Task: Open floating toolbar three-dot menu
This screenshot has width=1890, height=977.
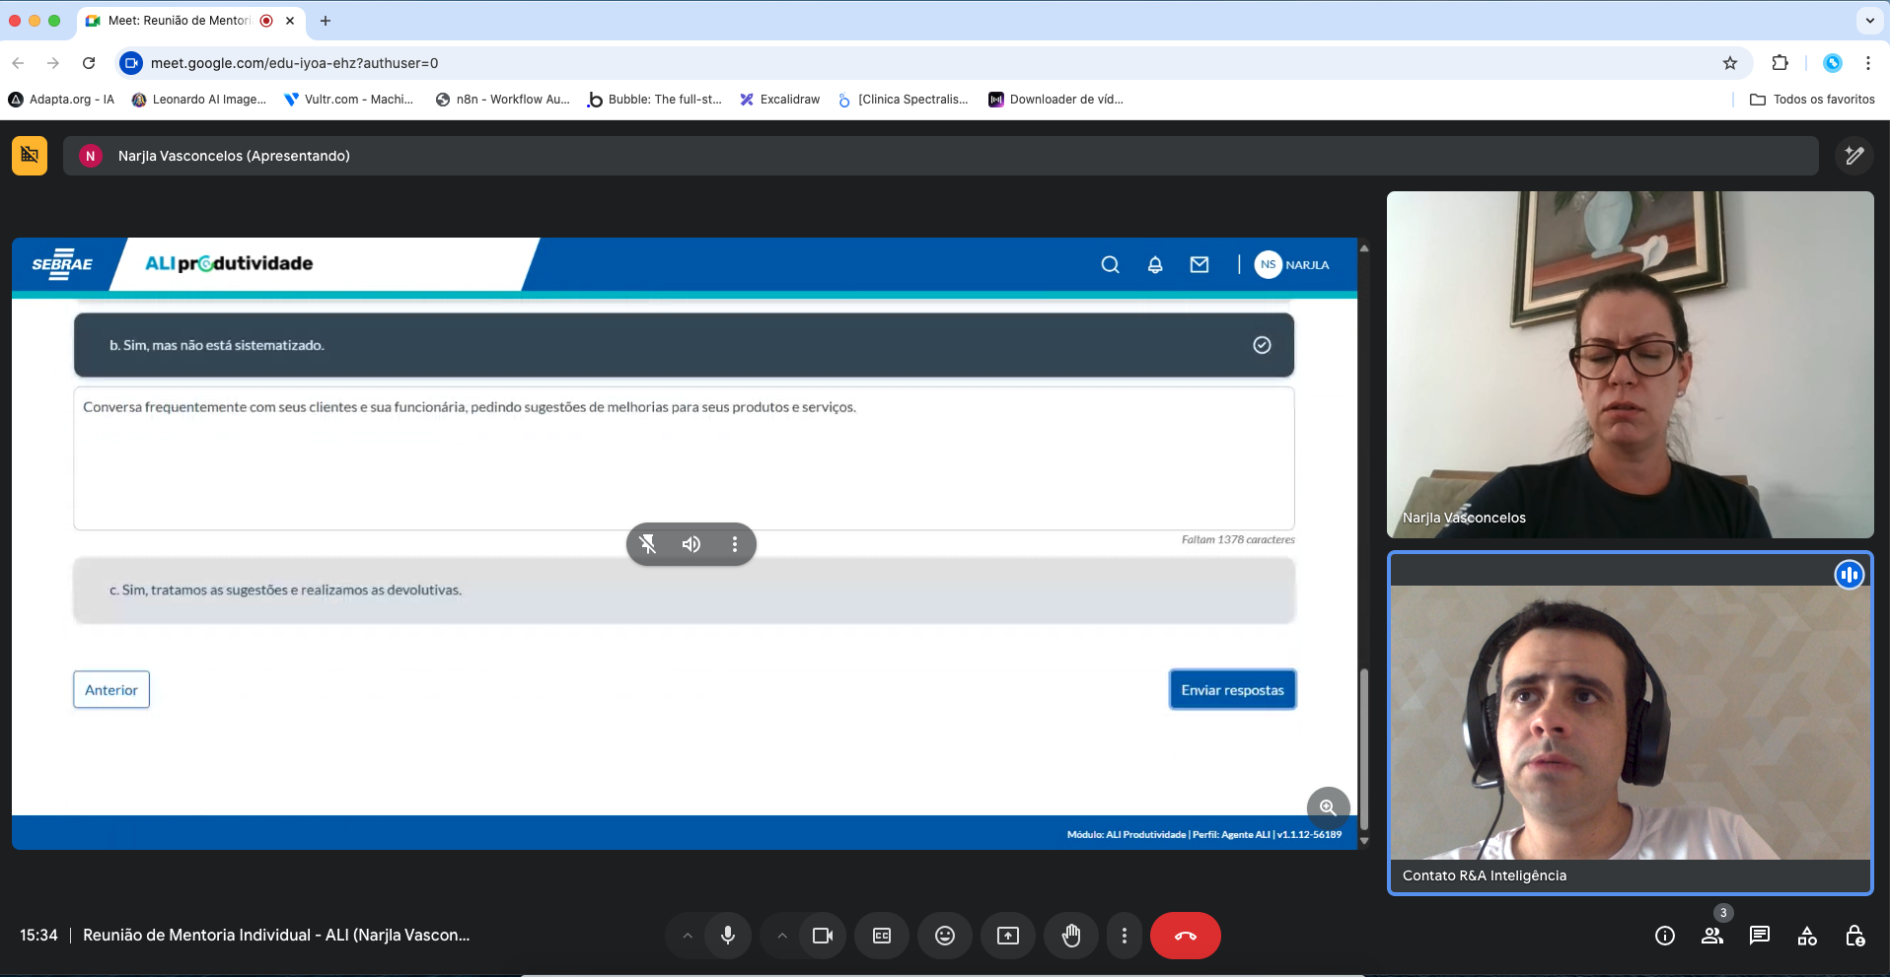Action: coord(735,544)
